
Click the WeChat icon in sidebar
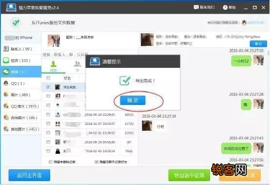point(6,72)
